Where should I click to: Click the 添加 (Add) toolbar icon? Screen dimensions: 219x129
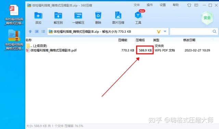(x=38, y=15)
